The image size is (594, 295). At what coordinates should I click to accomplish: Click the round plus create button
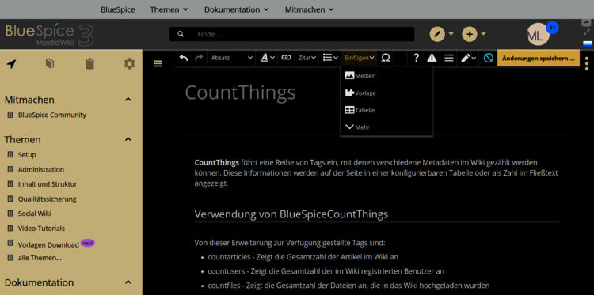point(470,35)
